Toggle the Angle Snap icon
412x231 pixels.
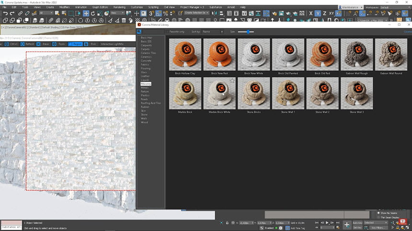click(x=159, y=13)
